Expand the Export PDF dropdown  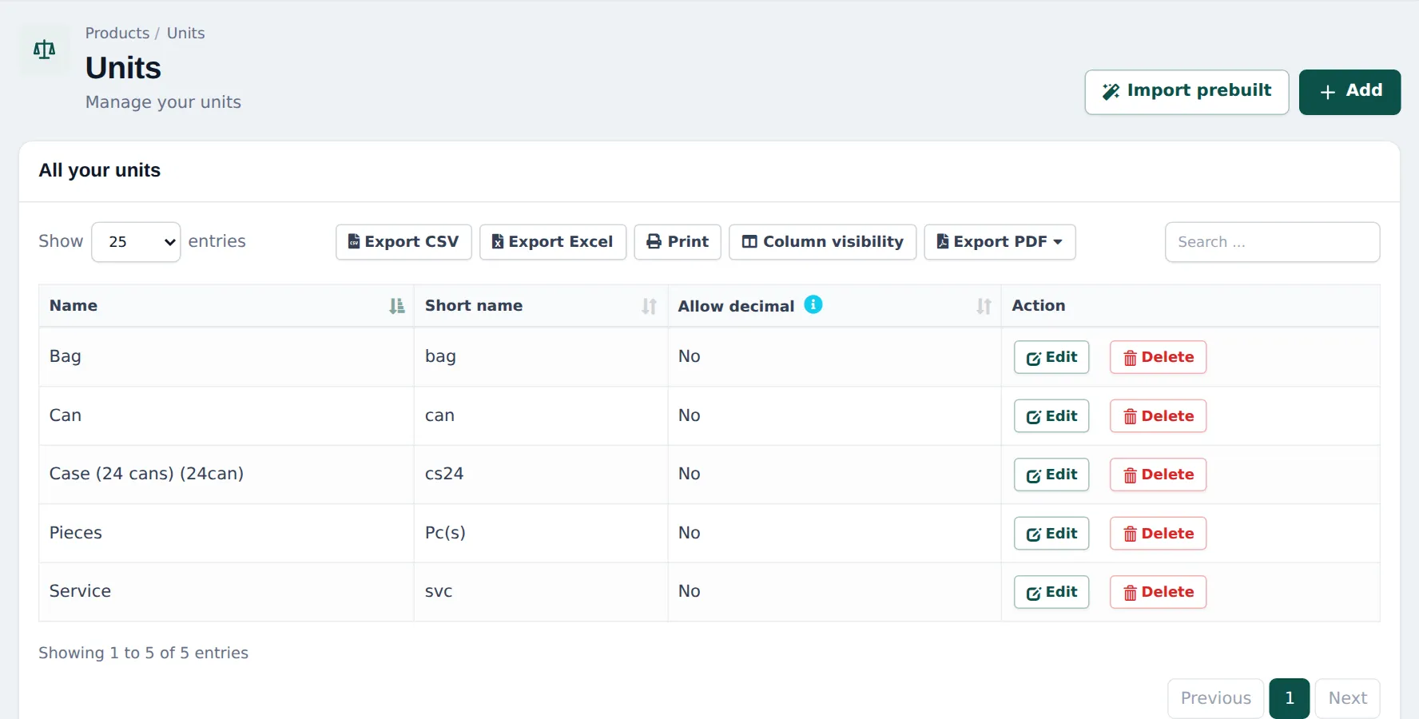(1000, 242)
